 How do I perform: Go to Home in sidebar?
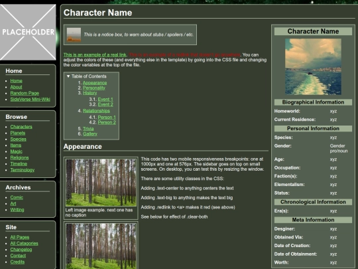(x=16, y=81)
